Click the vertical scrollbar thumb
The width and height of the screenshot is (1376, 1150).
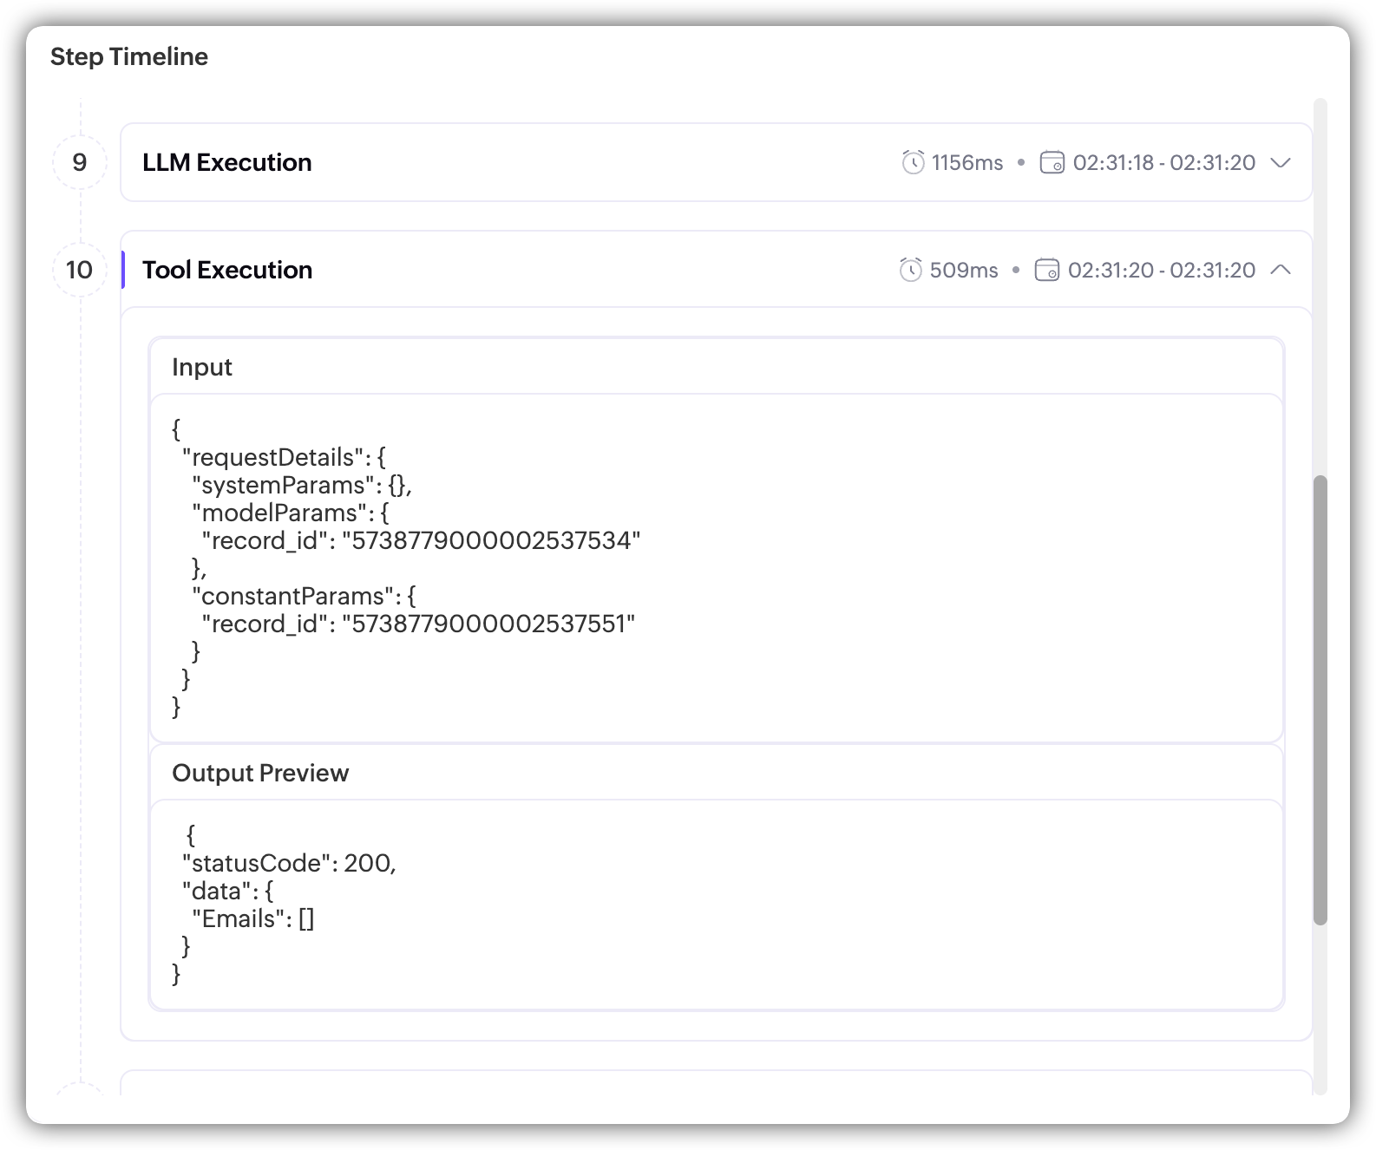(1320, 699)
